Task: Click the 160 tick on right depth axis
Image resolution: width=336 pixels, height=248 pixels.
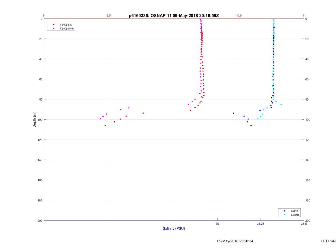Action: (x=308, y=180)
